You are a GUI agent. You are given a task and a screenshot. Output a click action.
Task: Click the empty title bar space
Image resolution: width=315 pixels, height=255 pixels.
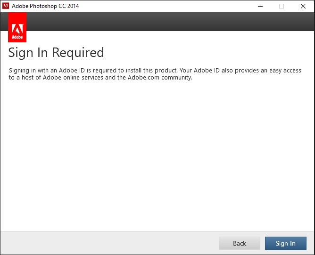click(165, 6)
